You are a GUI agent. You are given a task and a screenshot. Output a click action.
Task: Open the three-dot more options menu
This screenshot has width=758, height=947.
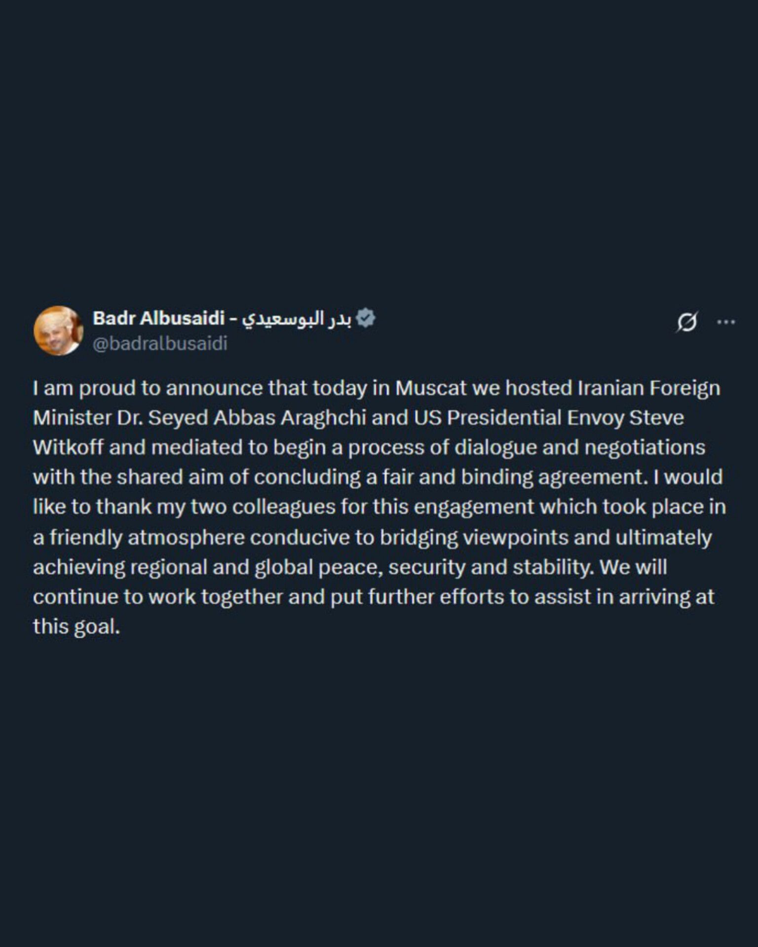725,322
